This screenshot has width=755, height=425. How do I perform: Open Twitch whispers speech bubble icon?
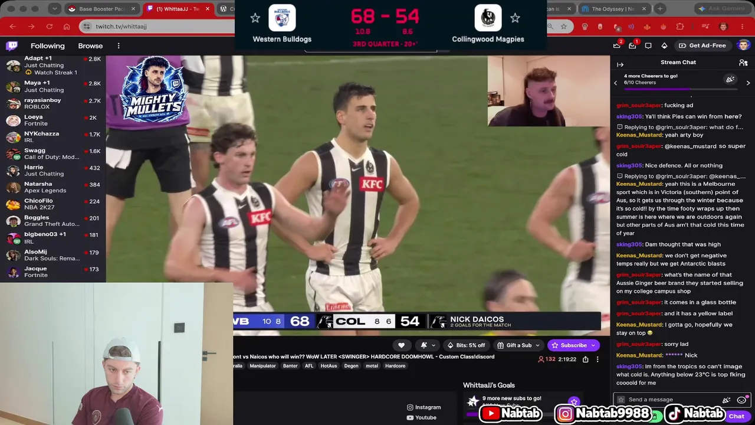click(x=648, y=45)
